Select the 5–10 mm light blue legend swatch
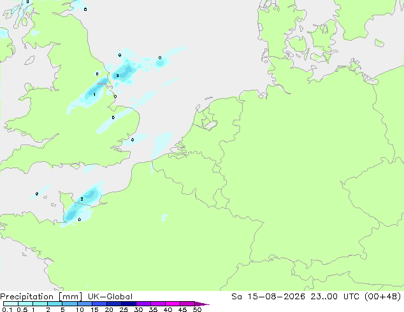The image size is (404, 312). (70, 304)
